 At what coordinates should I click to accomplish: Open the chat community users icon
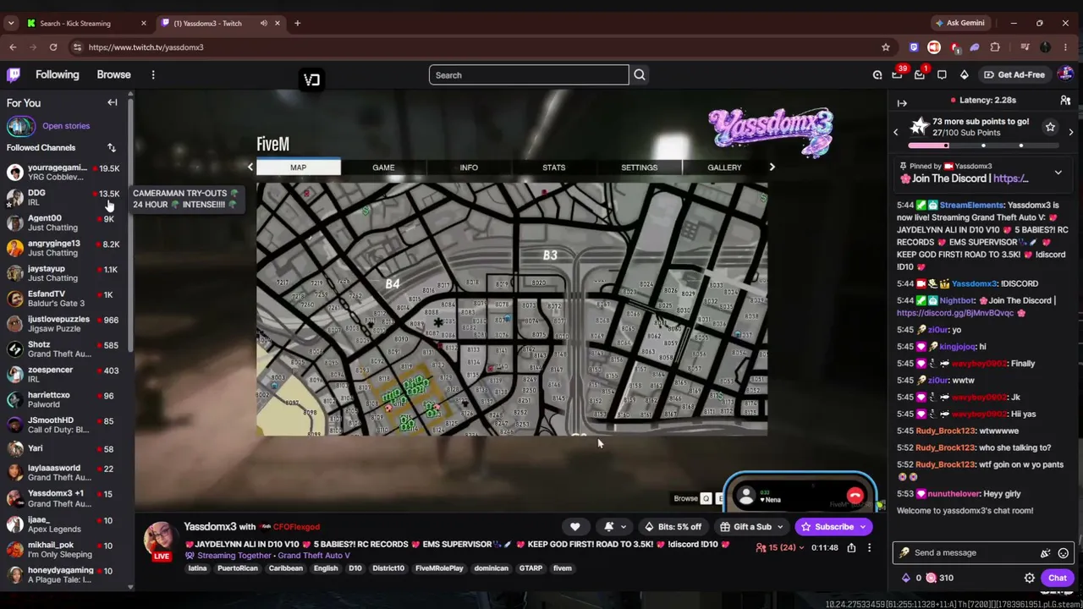[x=1065, y=101]
